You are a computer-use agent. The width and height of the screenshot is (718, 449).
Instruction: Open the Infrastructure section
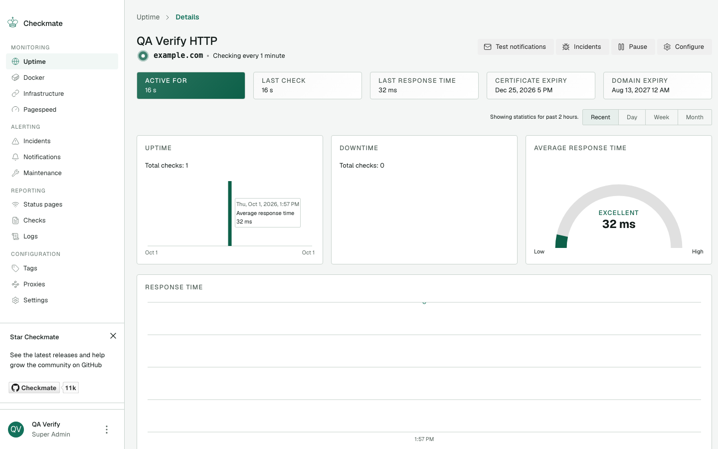pos(62,93)
